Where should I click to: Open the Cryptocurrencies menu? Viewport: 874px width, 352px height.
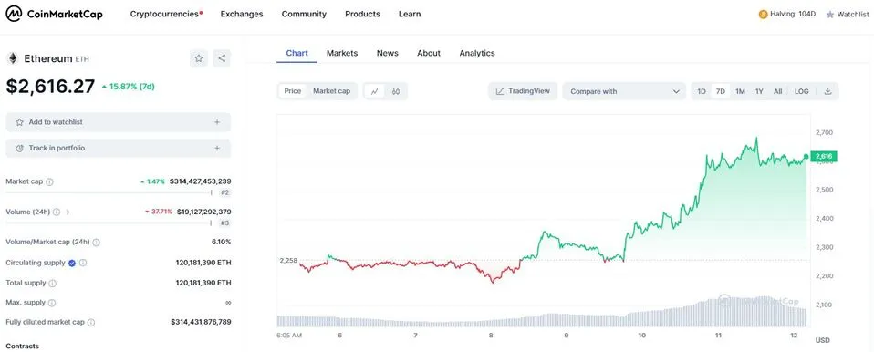coord(166,14)
